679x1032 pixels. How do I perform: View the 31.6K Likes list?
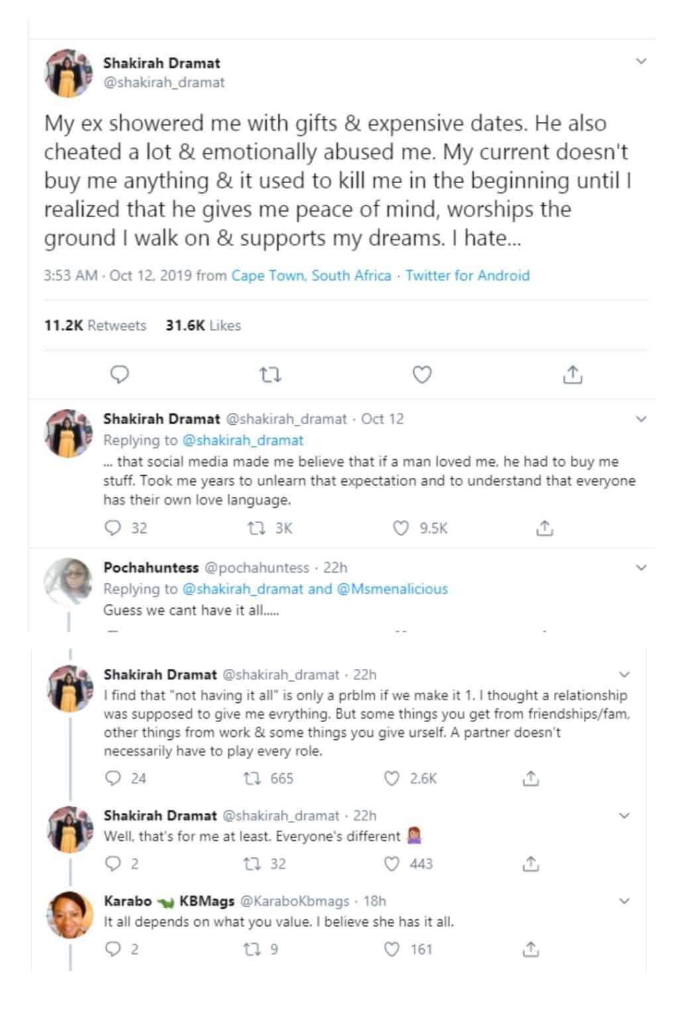point(203,325)
